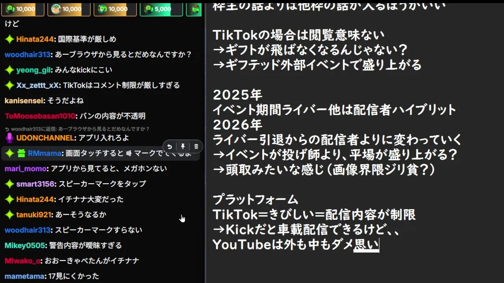Open yeong_gil's user profile
This screenshot has height=283, width=504.
[33, 70]
